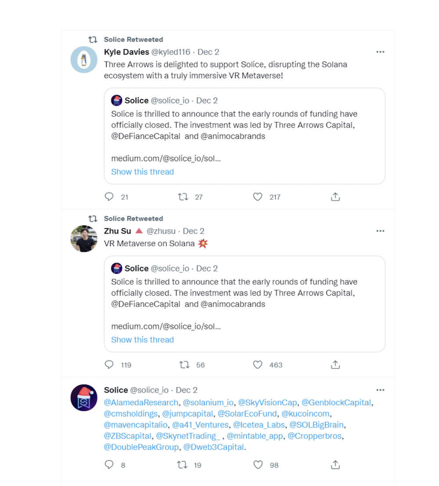Like Zhu Su's tweet with 463 likes
Image resolution: width=439 pixels, height=486 pixels.
coord(258,365)
